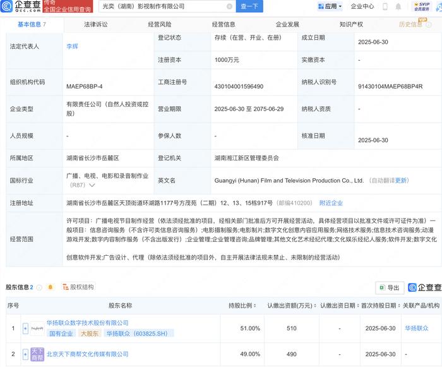Open 华扬联众数字技术股份有限公司 shareholder link
Image resolution: width=442 pixels, height=367 pixels.
[x=87, y=323]
